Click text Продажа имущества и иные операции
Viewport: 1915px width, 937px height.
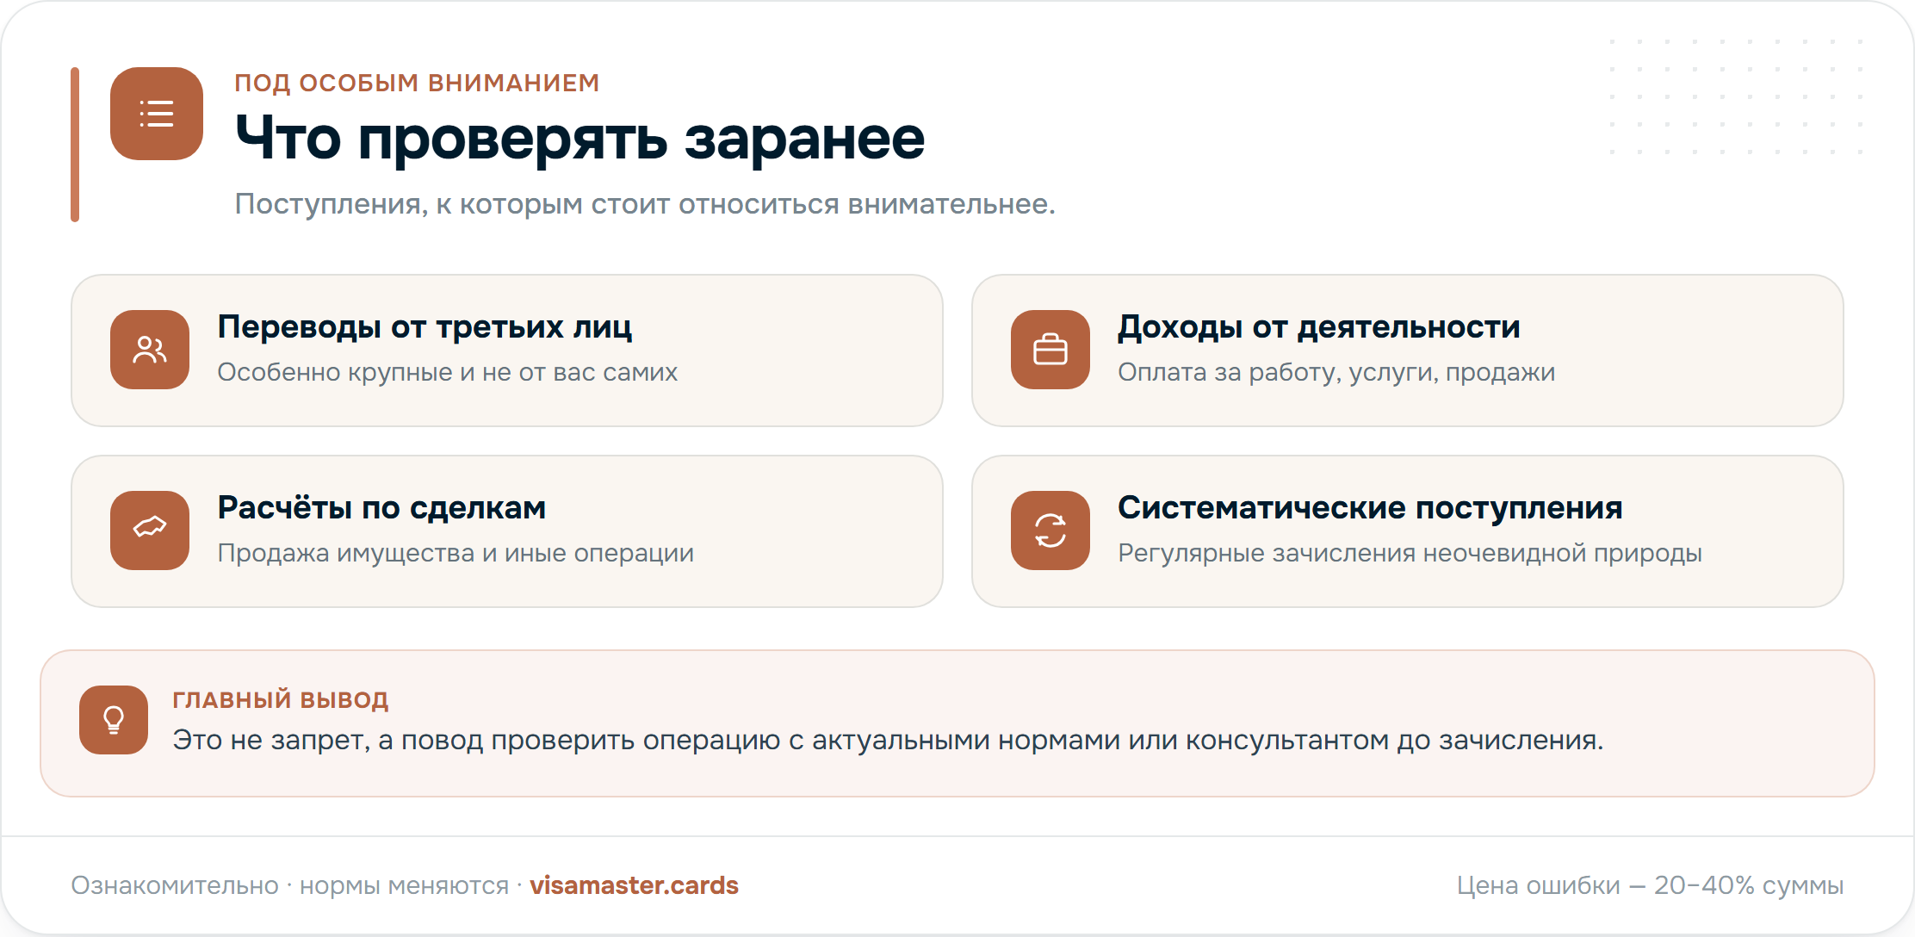(456, 553)
